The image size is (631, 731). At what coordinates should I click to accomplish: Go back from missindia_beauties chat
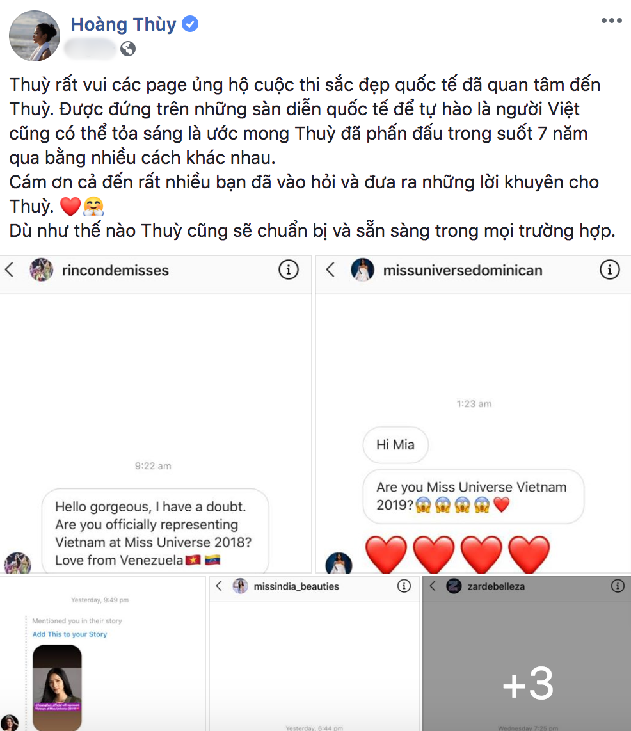(x=219, y=586)
